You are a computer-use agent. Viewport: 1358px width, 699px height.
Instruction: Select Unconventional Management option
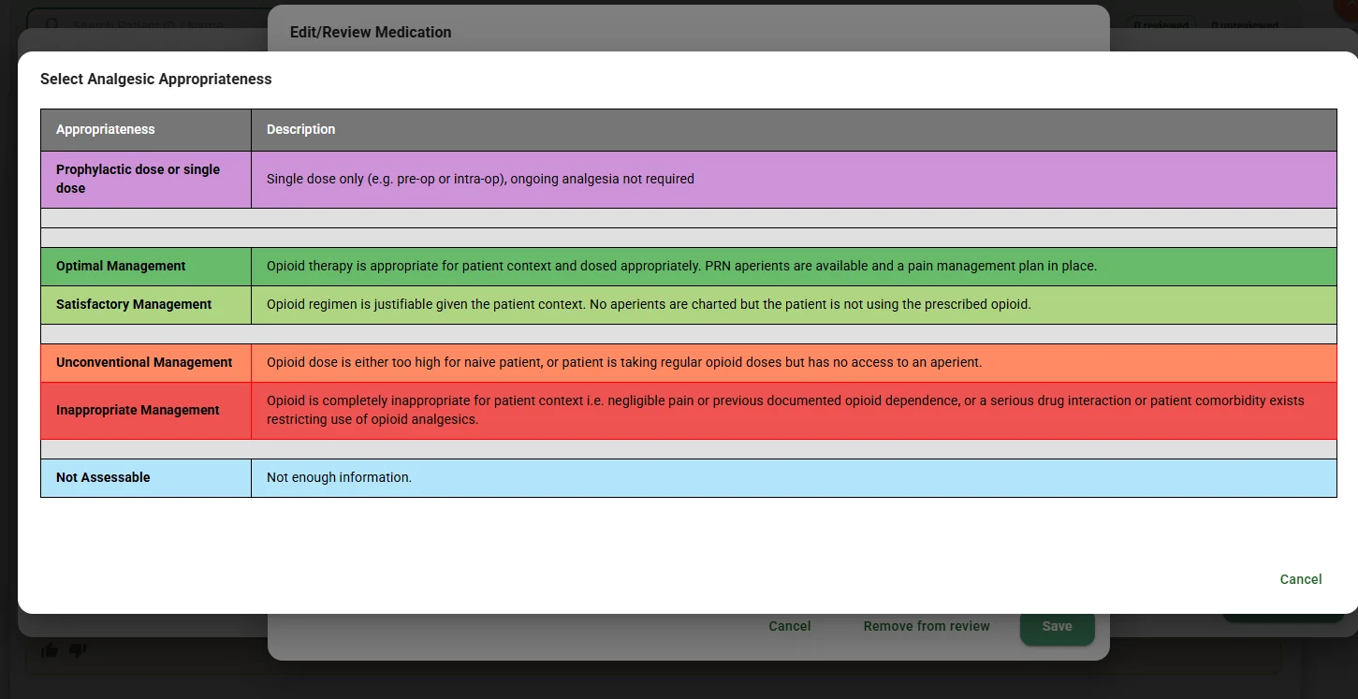click(688, 362)
